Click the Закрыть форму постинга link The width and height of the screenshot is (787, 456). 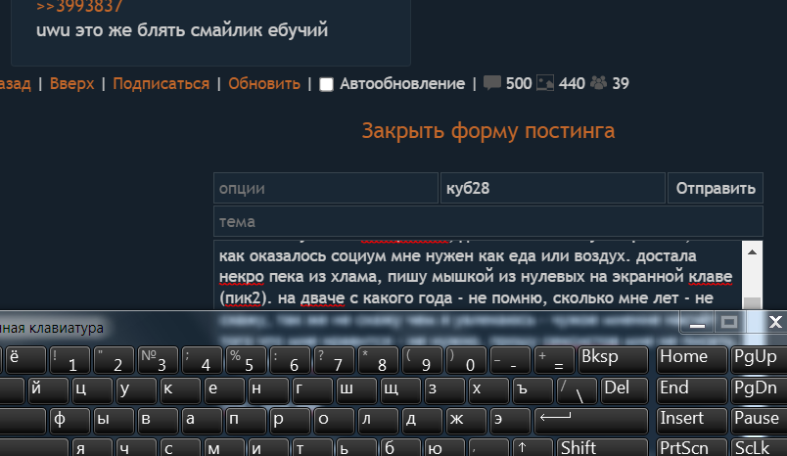(488, 131)
